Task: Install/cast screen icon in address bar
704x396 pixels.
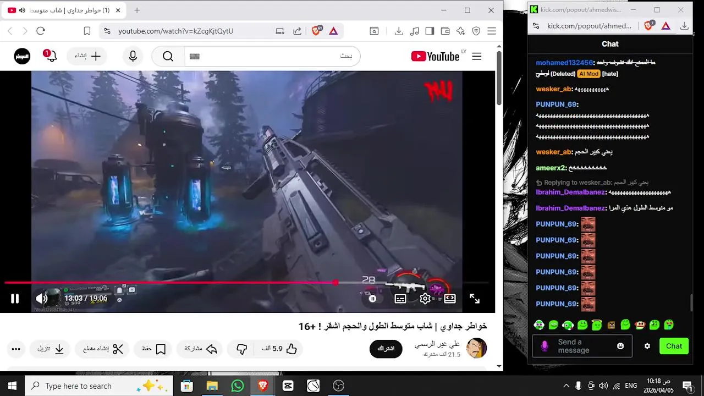Action: [x=280, y=31]
